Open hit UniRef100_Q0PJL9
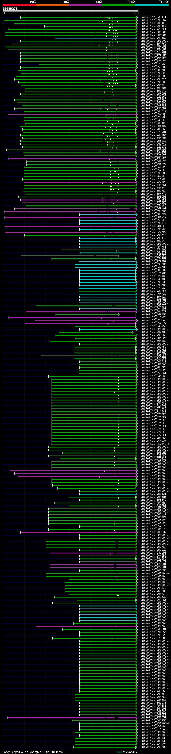This screenshot has height=754, width=171. (x=153, y=23)
